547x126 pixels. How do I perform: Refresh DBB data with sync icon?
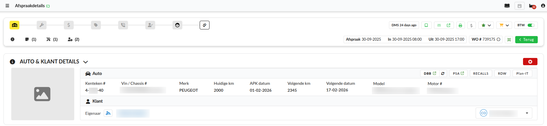[x=443, y=74]
